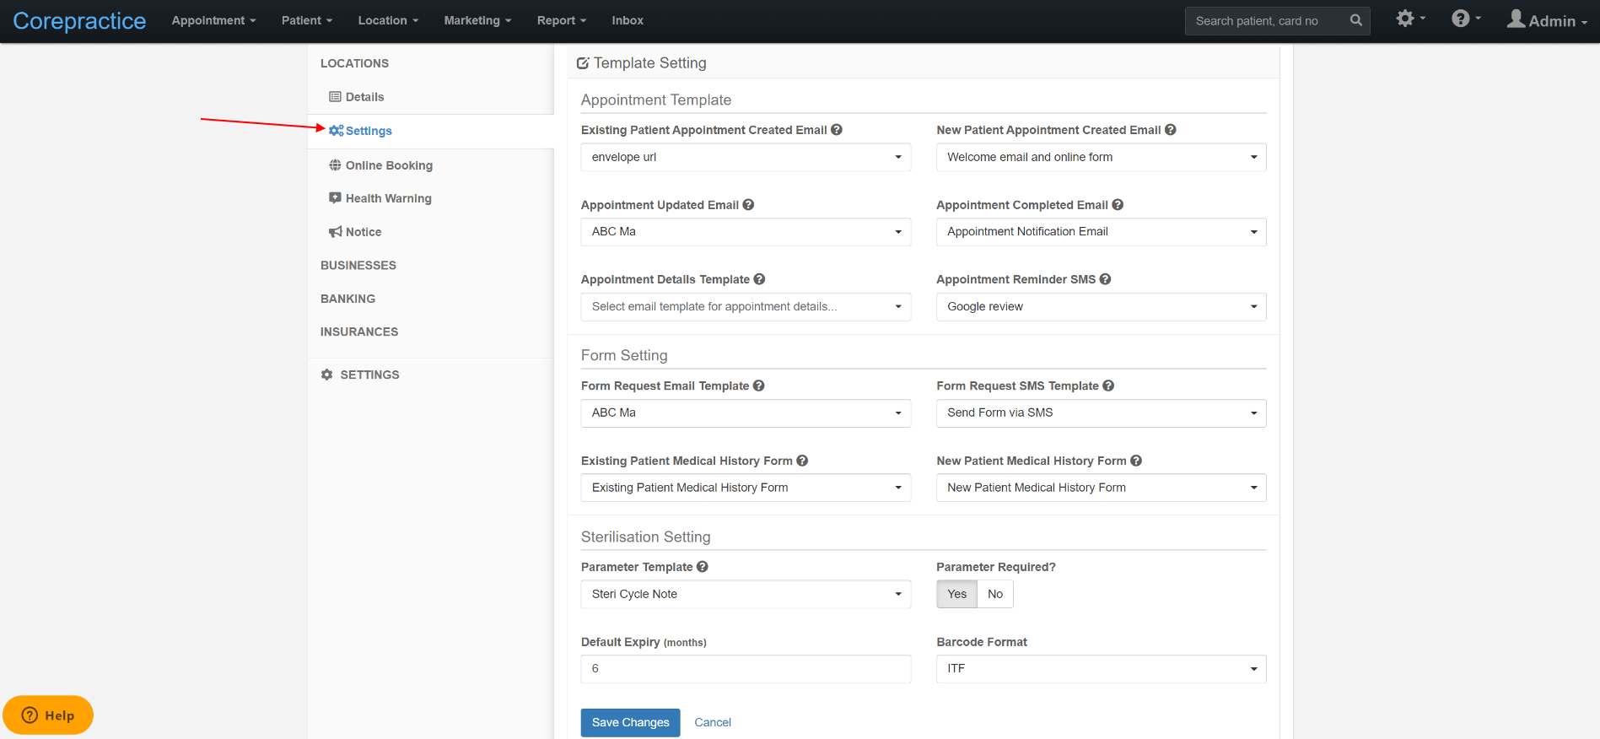1600x739 pixels.
Task: Click the Corepractice logo
Action: tap(79, 21)
